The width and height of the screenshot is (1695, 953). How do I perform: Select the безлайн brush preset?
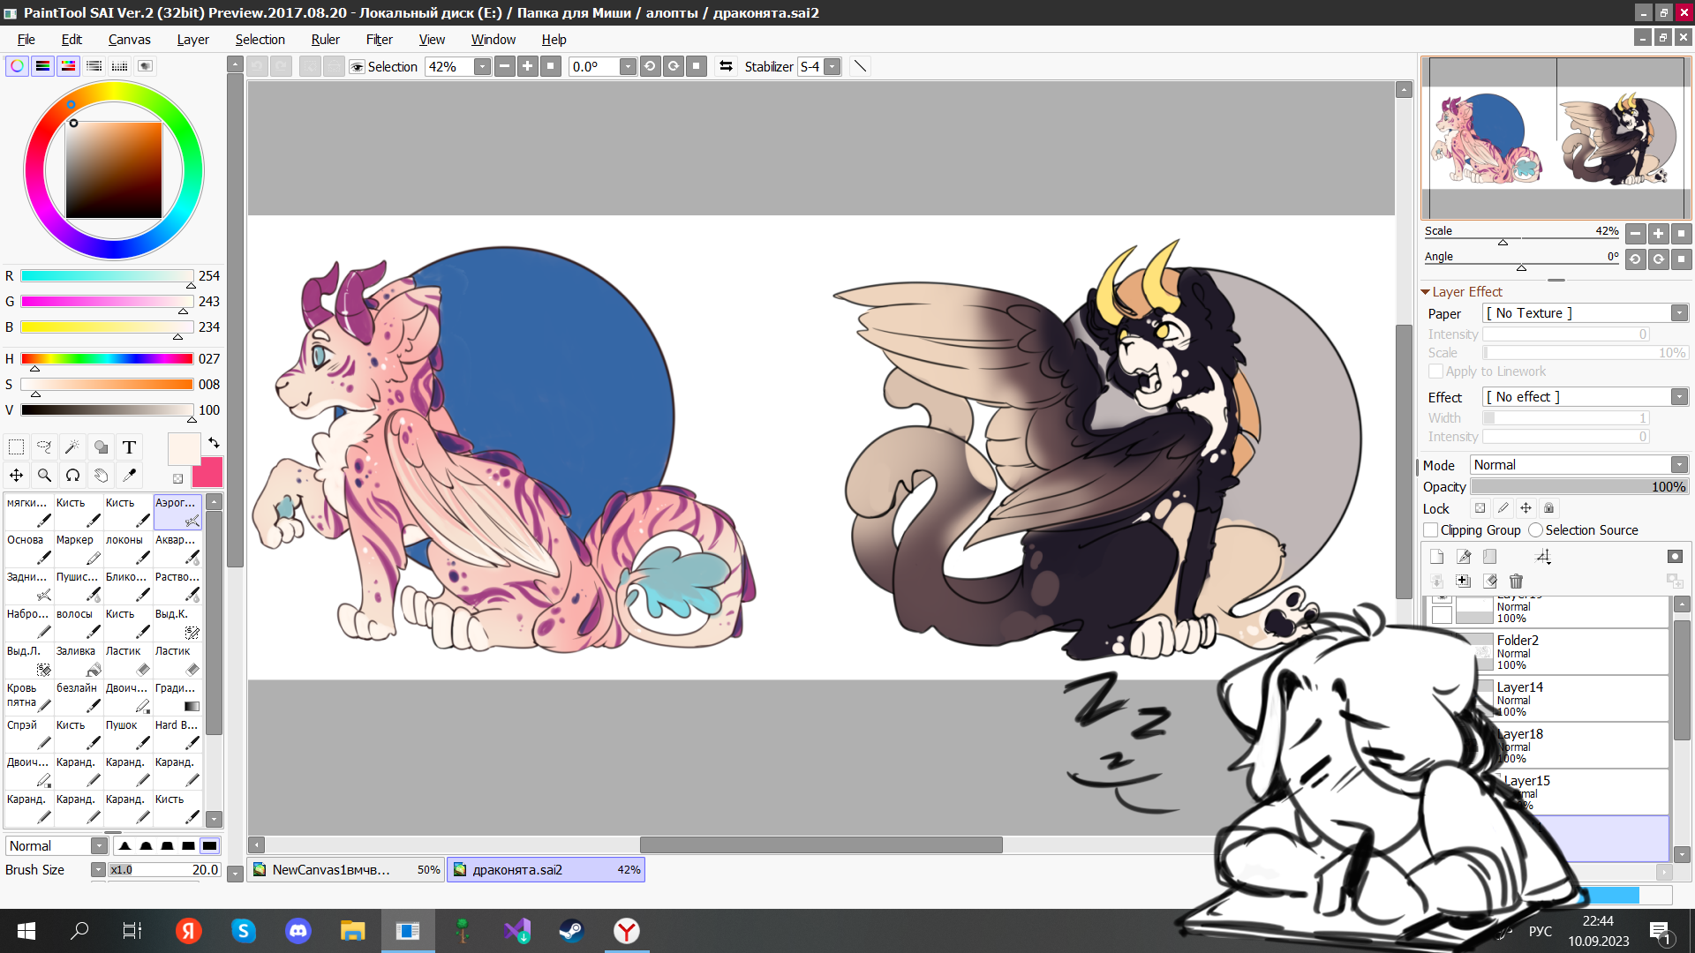click(x=79, y=696)
